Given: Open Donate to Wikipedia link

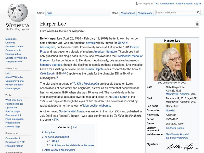Looking at the screenshot, I should click(x=16, y=58).
